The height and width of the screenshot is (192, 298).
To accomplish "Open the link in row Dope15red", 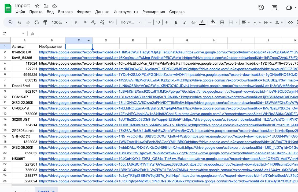I will 168,86.
